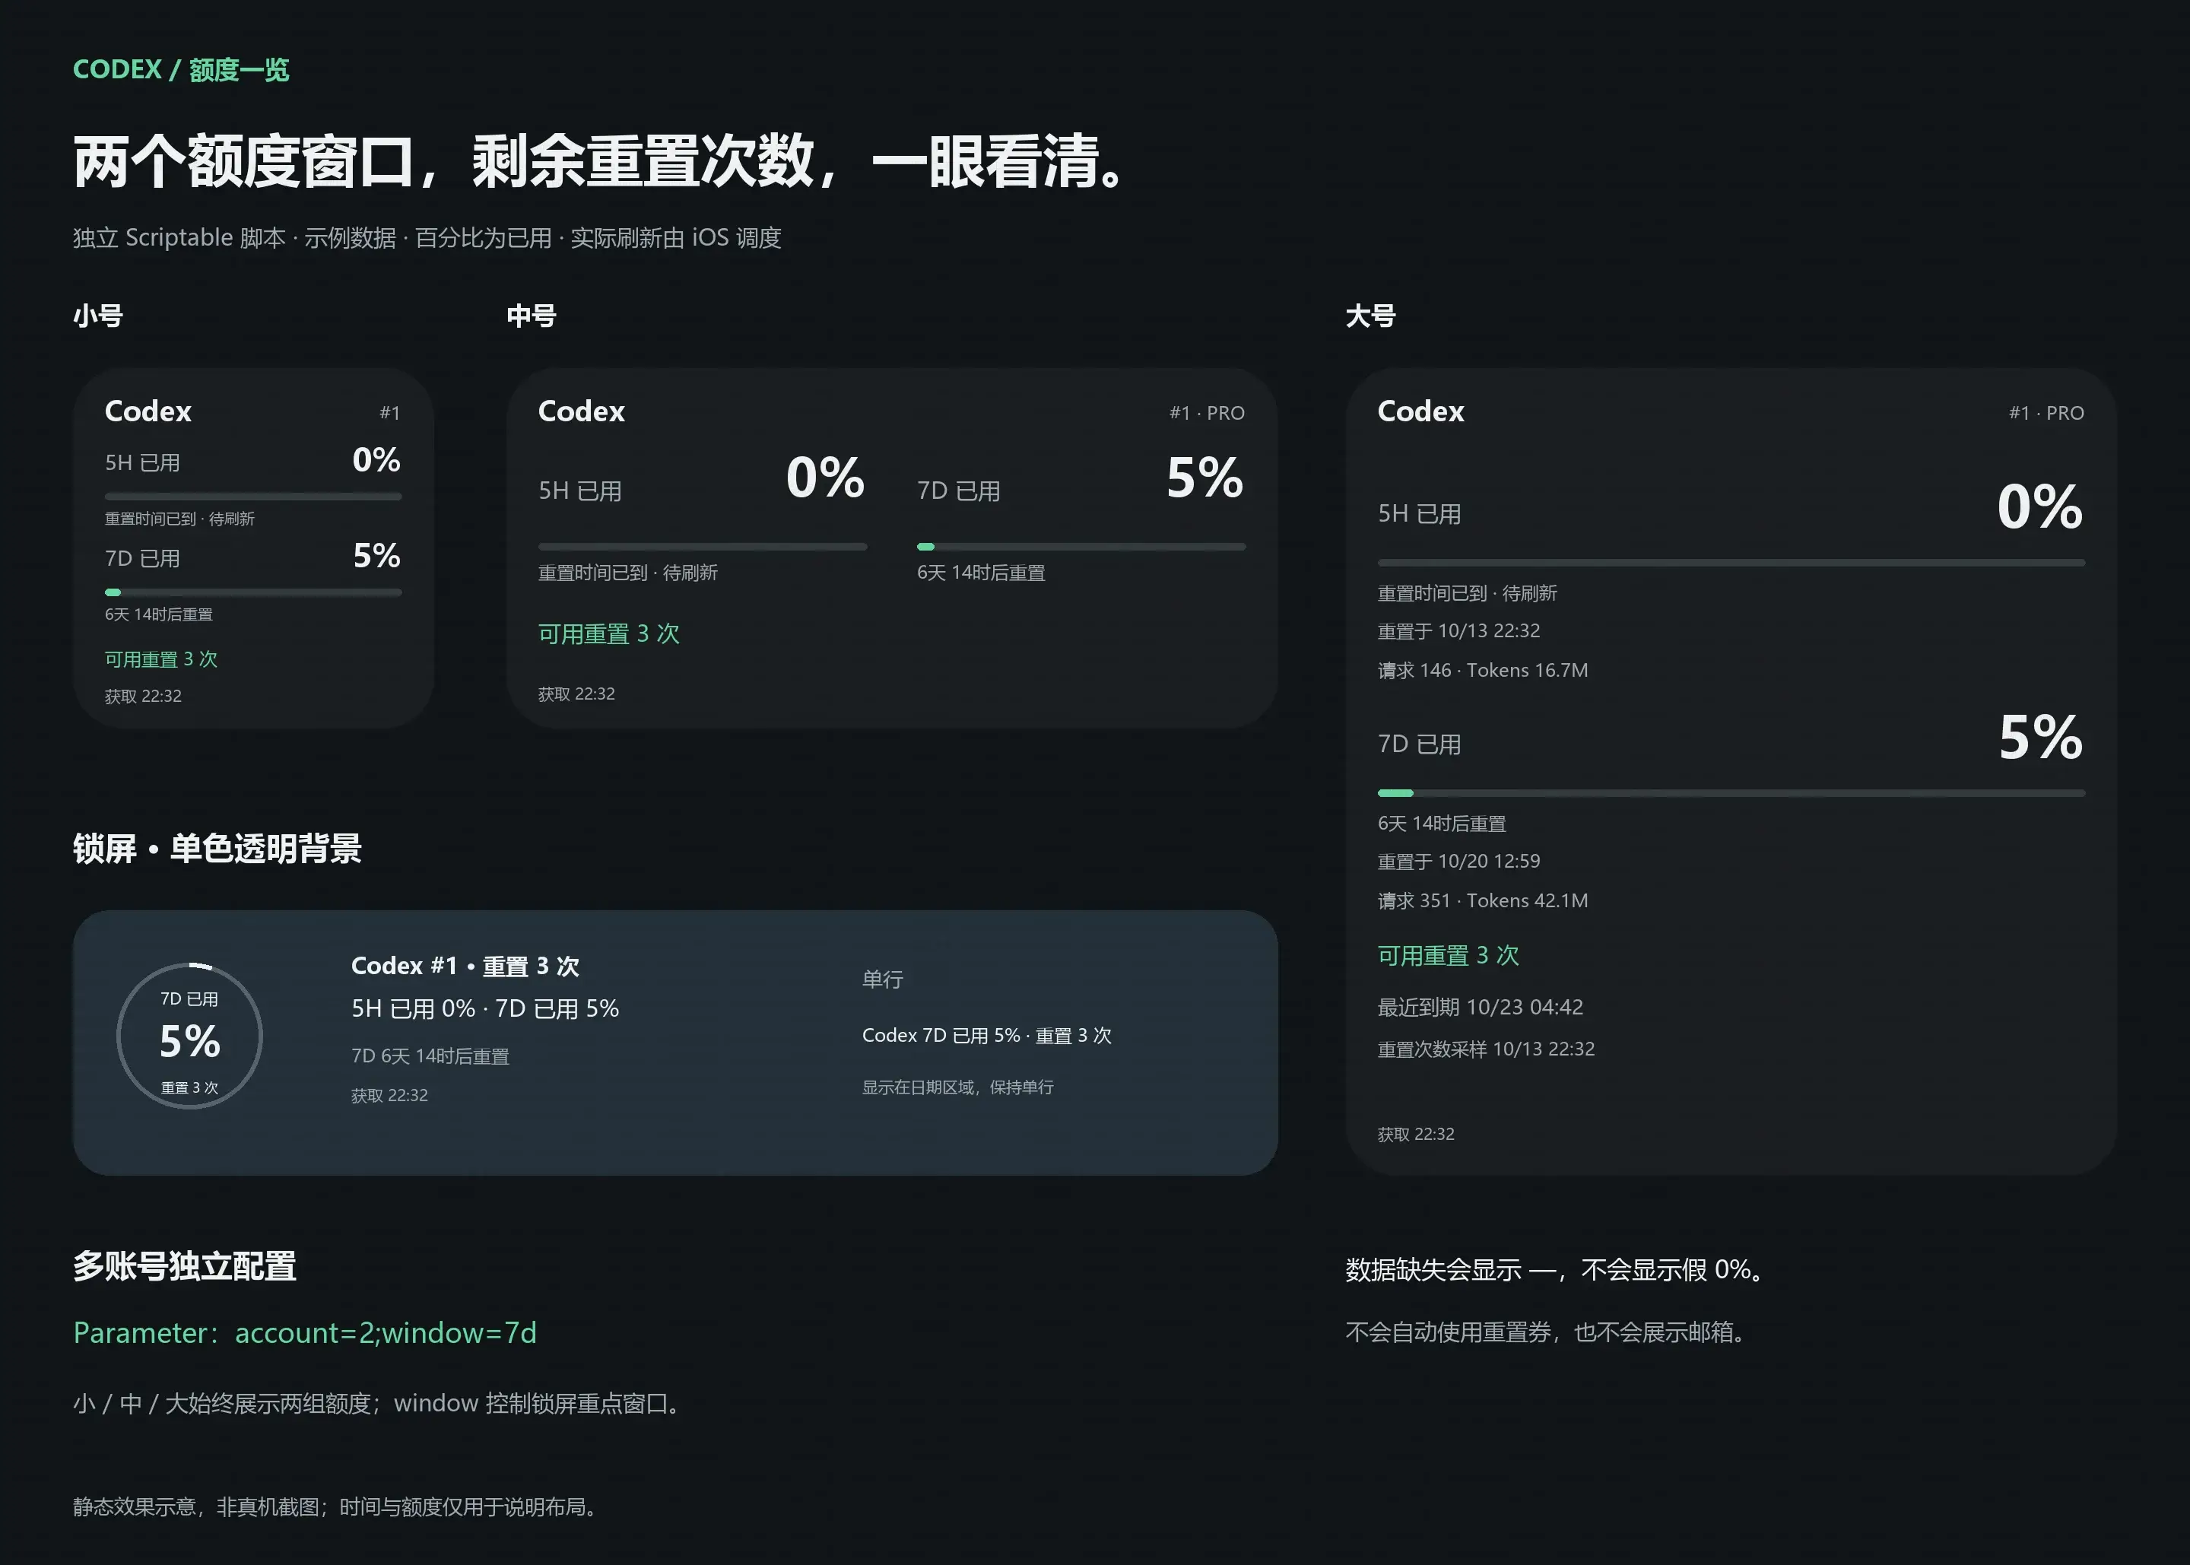Select the '中号' section heading

click(531, 315)
